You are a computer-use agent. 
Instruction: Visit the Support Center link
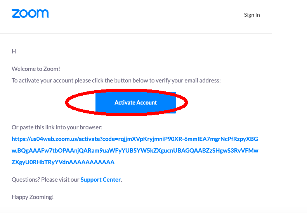pos(101,180)
